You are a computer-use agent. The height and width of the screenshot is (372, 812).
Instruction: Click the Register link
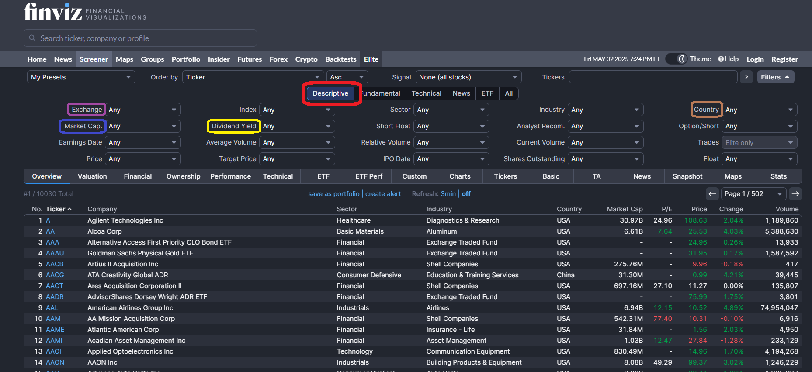pos(784,59)
